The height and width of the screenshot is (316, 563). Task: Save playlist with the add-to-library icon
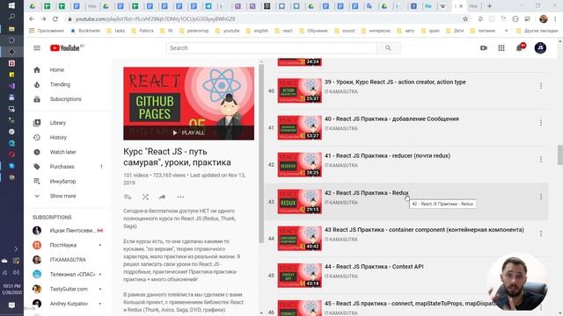(x=128, y=197)
